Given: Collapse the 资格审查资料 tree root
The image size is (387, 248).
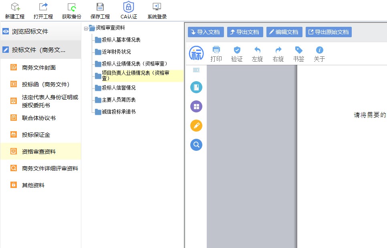Looking at the screenshot, I should tap(86, 28).
